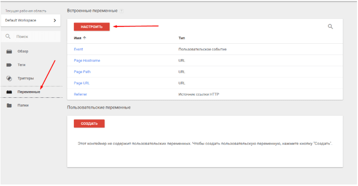358x186 pixels.
Task: Click the Папки folder icon
Action: [x=9, y=105]
